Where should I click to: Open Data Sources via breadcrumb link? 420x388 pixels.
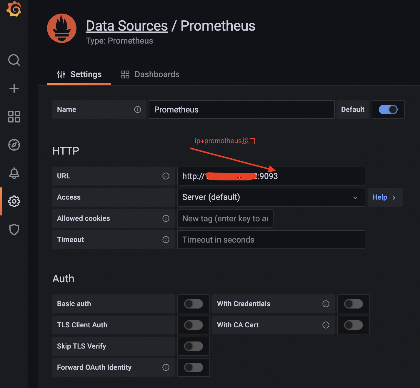126,26
